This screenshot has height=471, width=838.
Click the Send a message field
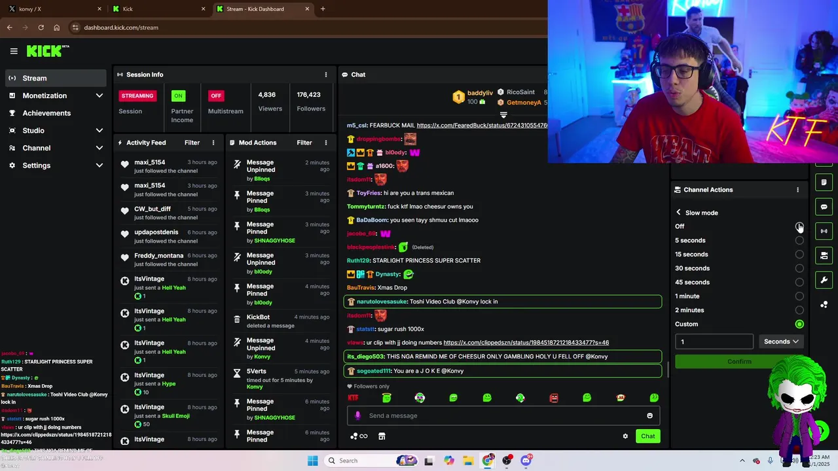(x=503, y=415)
